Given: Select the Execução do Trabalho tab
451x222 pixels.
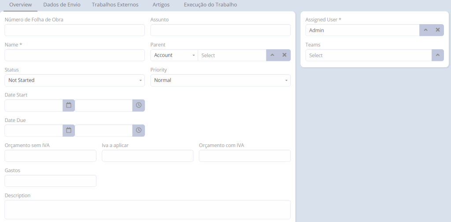Looking at the screenshot, I should click(x=211, y=5).
